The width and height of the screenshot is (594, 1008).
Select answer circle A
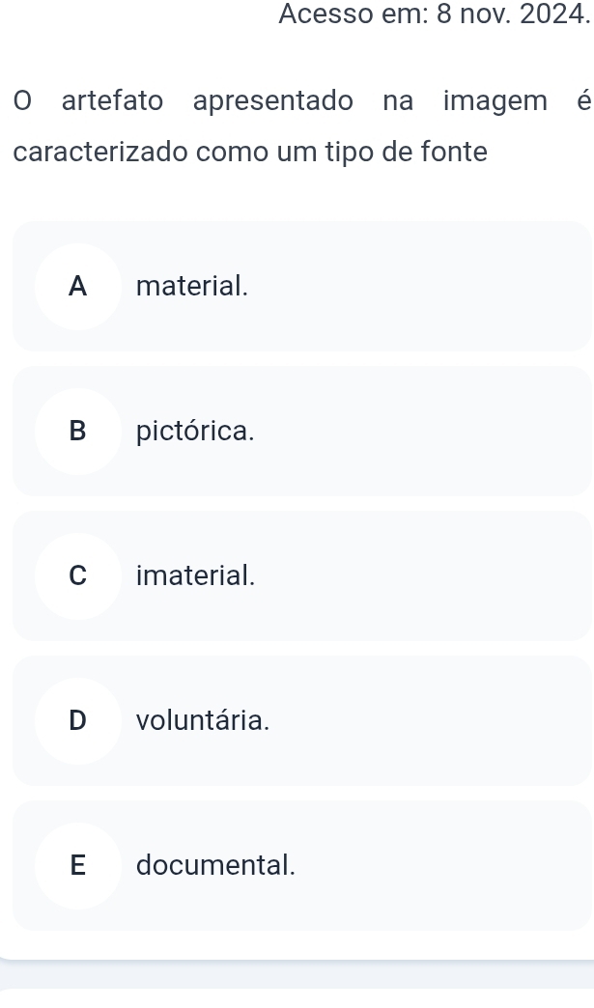click(x=78, y=287)
